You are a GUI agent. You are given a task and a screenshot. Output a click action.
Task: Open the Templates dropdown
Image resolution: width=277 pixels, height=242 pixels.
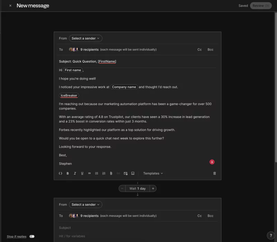[153, 174]
